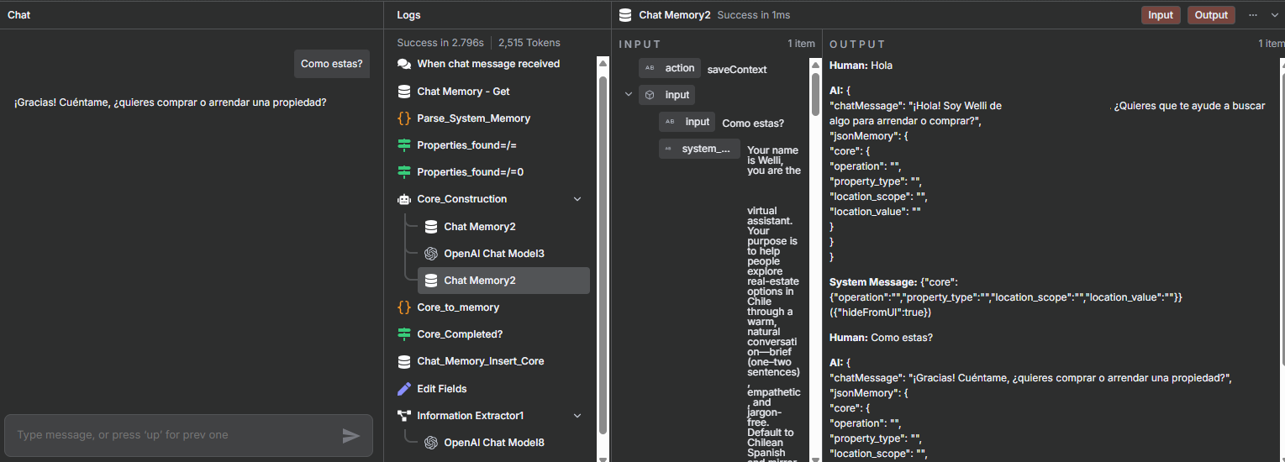Screen dimensions: 1285x462
Task: Click the signpost icon beside Core_Completed?
Action: click(404, 334)
